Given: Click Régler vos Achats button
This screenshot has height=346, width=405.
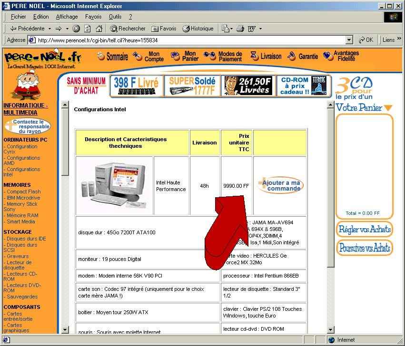Looking at the screenshot, I should click(x=365, y=229).
